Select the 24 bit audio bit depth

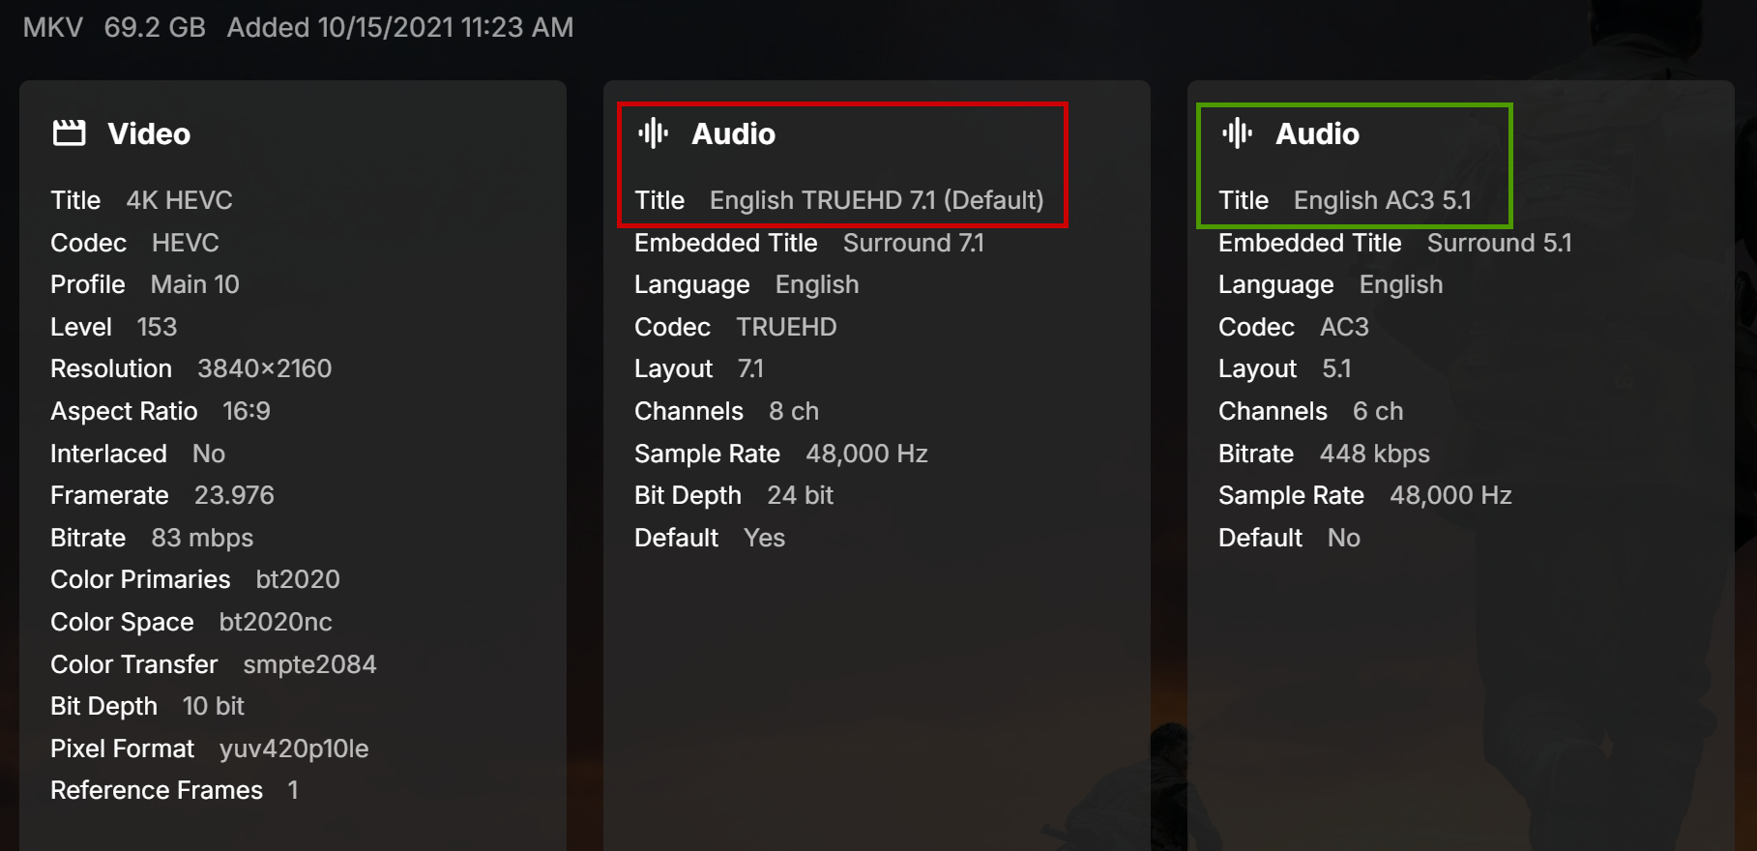800,495
